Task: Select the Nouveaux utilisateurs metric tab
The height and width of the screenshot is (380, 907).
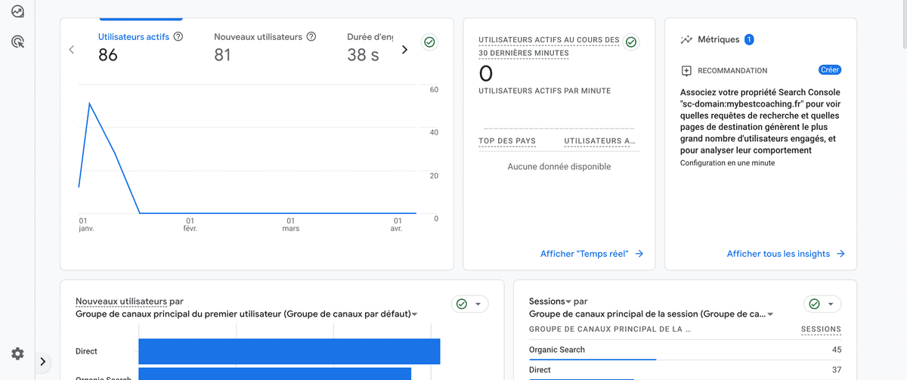Action: pyautogui.click(x=258, y=36)
